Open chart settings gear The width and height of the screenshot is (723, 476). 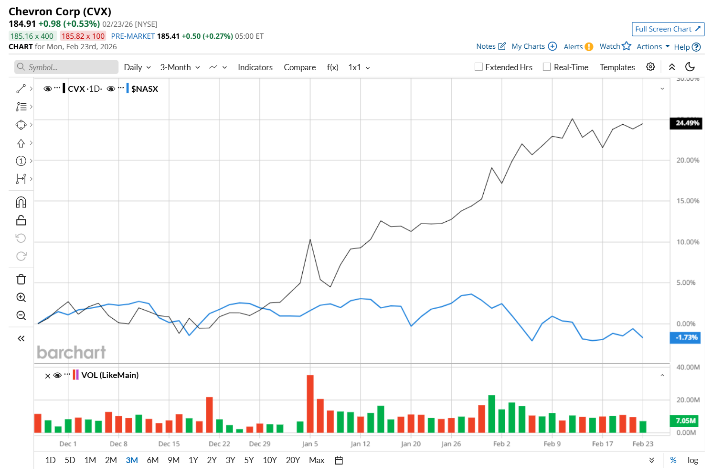[650, 67]
